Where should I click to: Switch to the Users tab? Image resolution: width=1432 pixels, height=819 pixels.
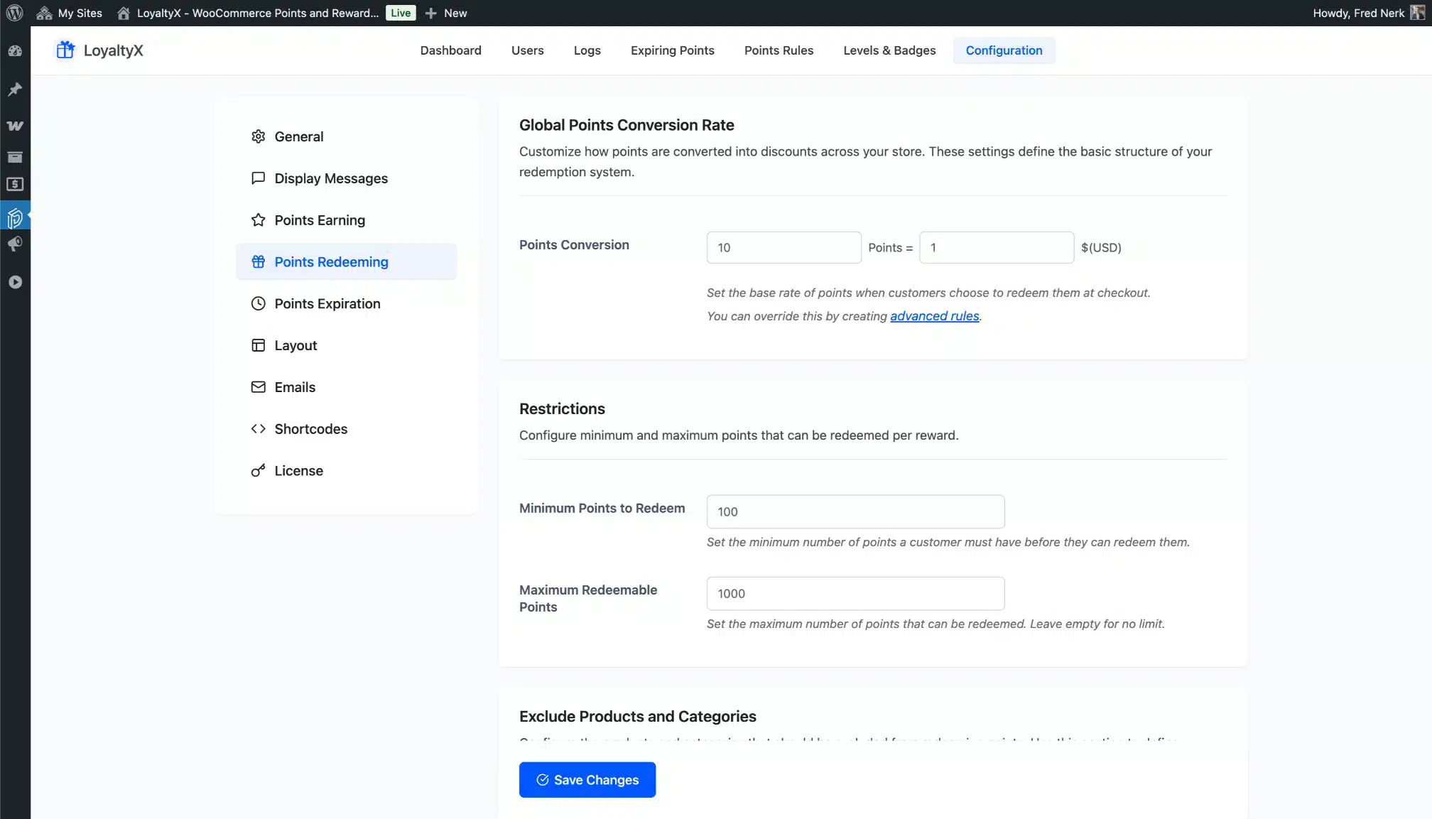click(527, 50)
